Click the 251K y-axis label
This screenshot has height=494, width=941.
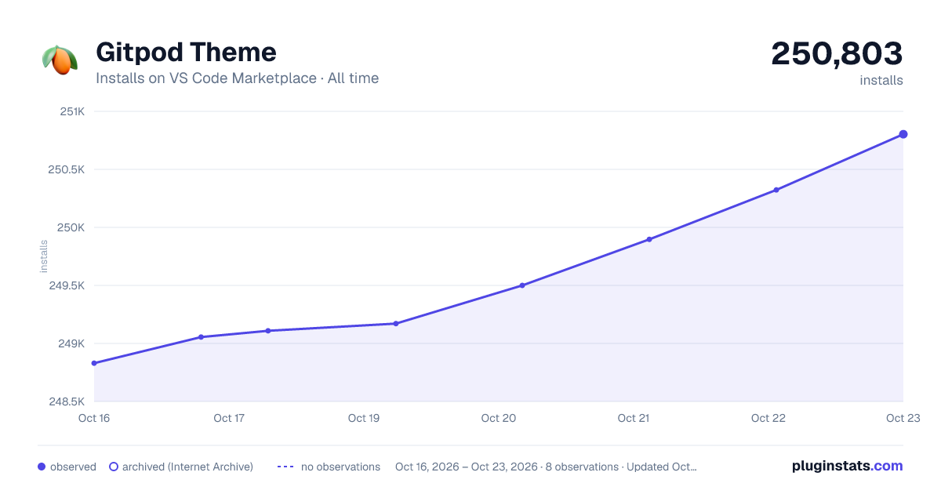tap(72, 111)
